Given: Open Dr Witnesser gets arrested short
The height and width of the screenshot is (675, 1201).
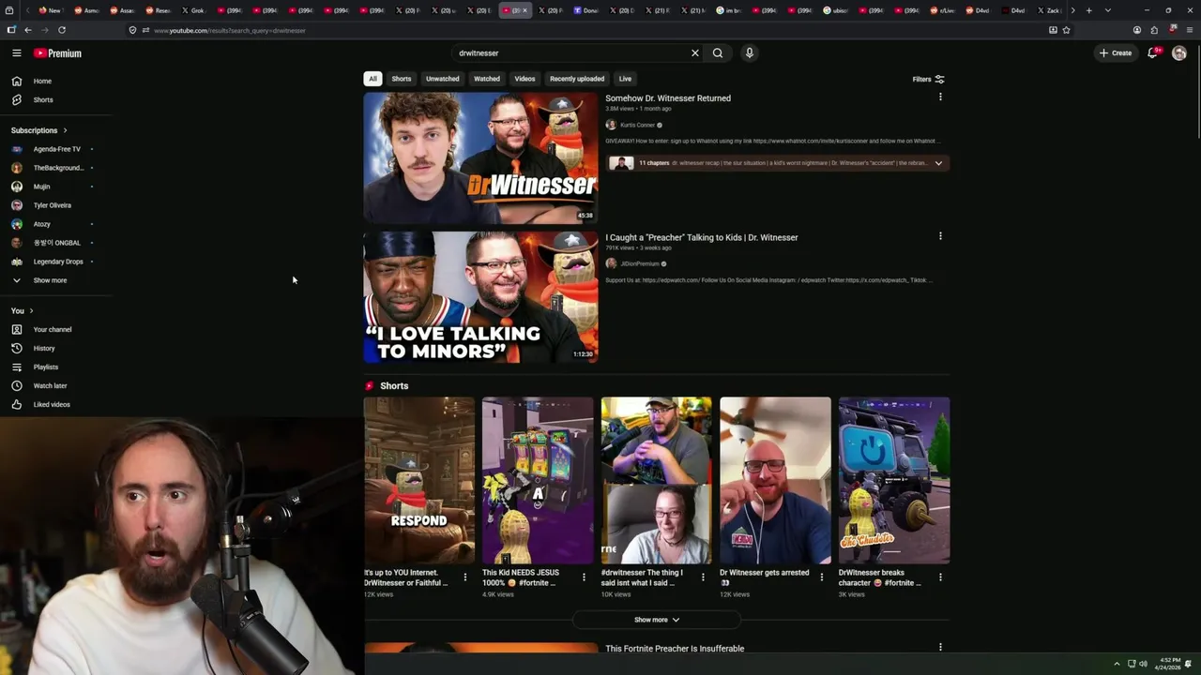Looking at the screenshot, I should tap(775, 480).
